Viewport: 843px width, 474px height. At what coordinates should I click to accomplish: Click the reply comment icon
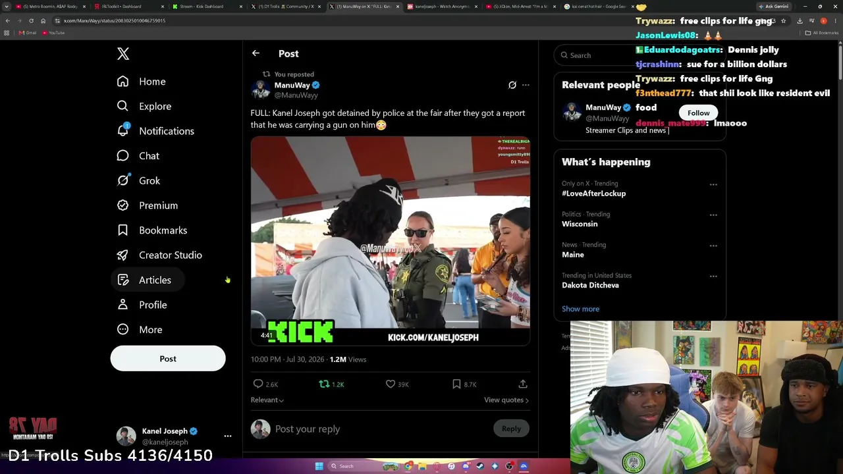pos(258,384)
